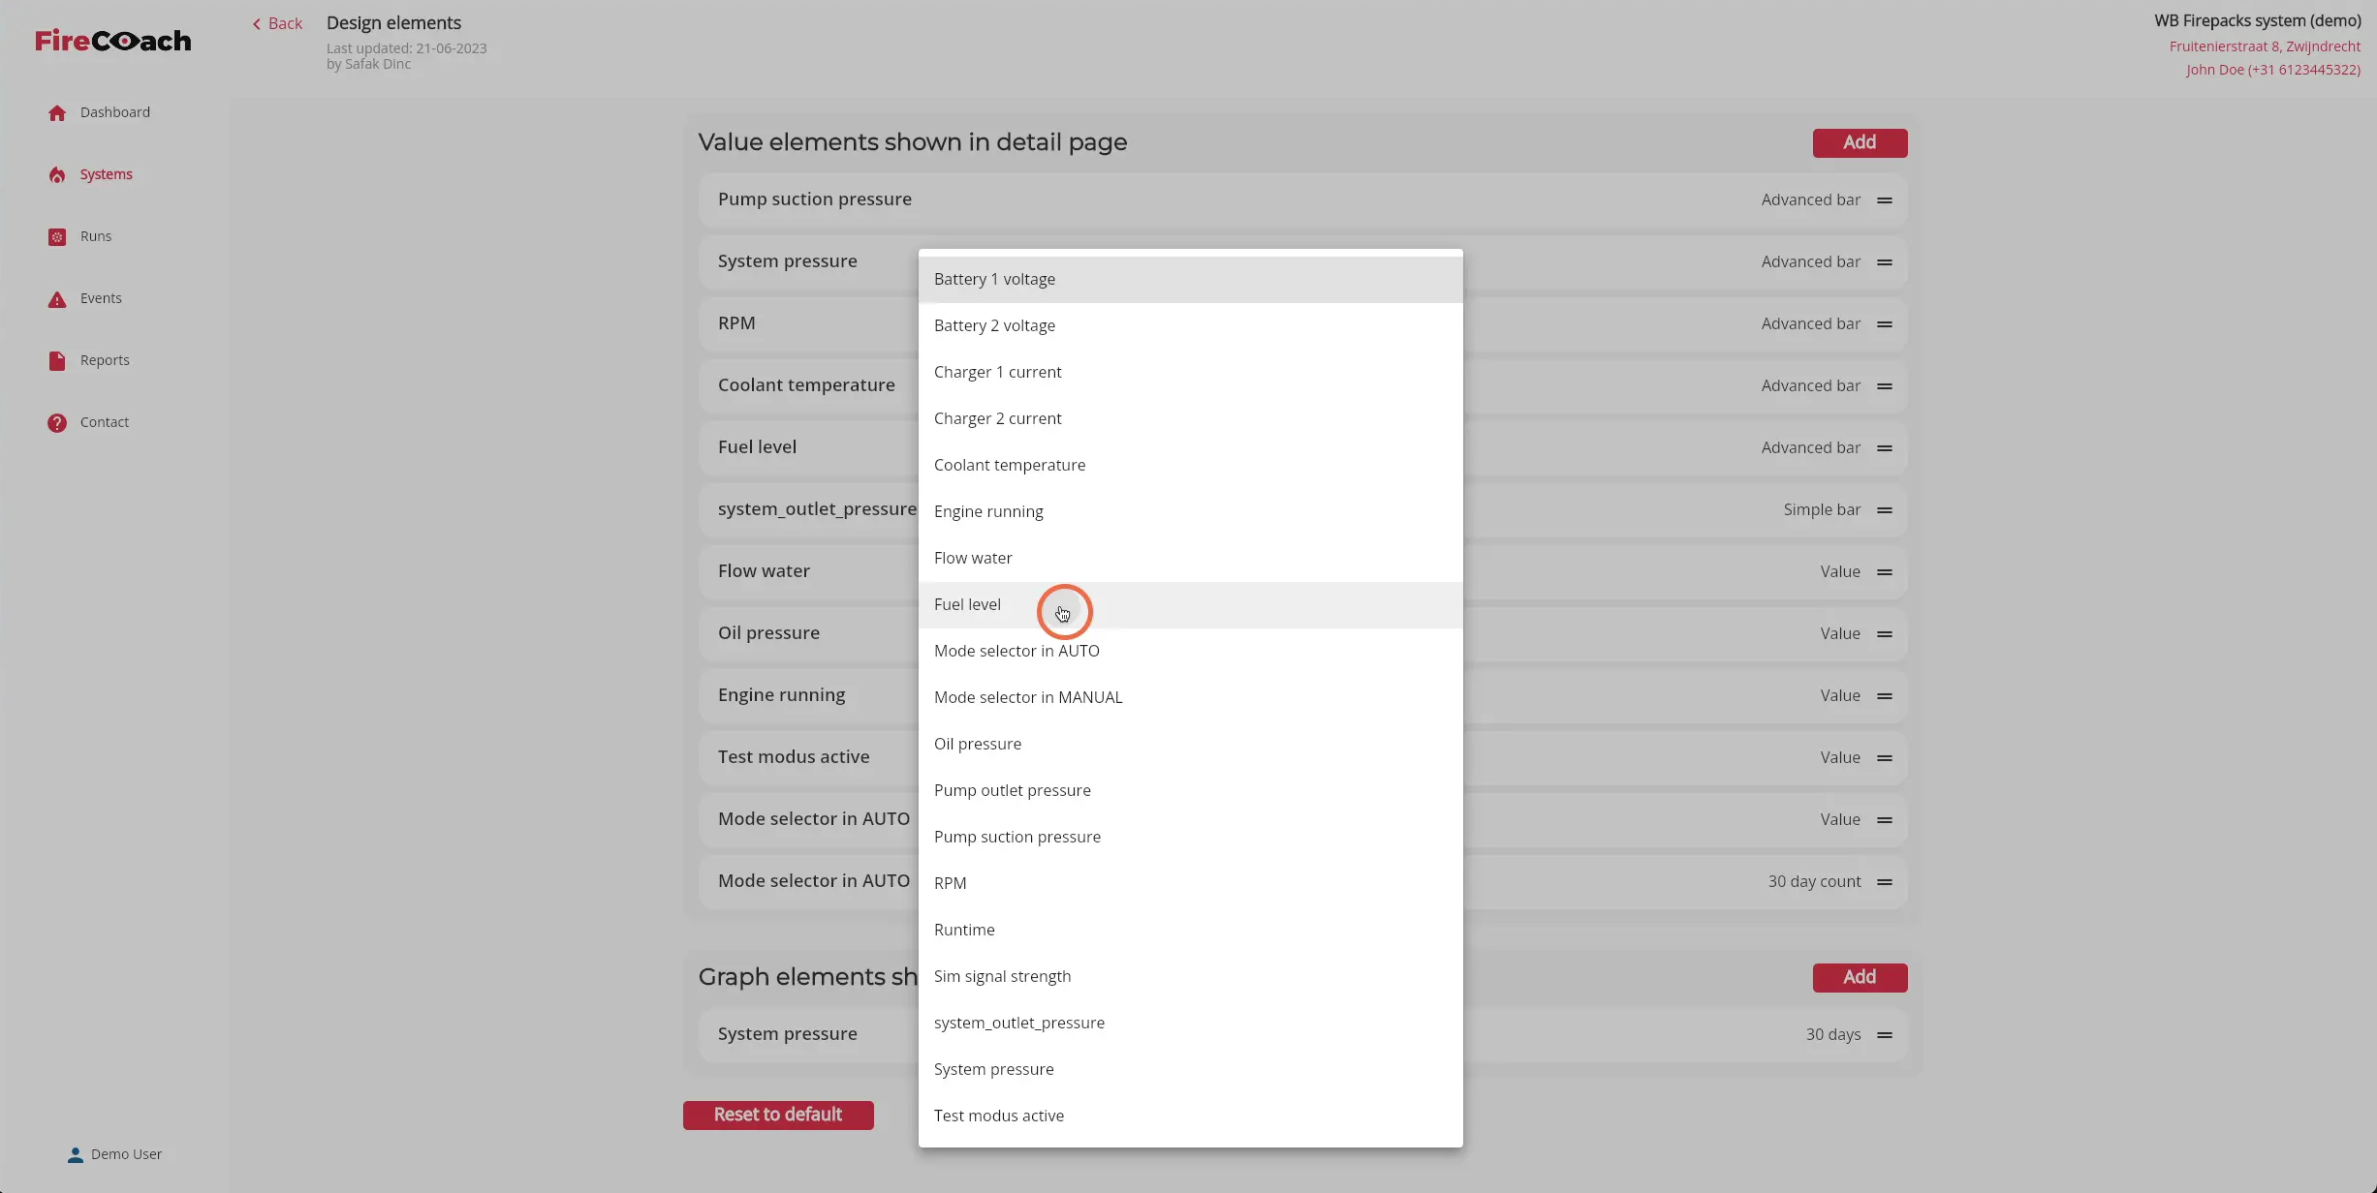Click Add button for Value elements
Screen dimensions: 2377x1193
point(1860,142)
